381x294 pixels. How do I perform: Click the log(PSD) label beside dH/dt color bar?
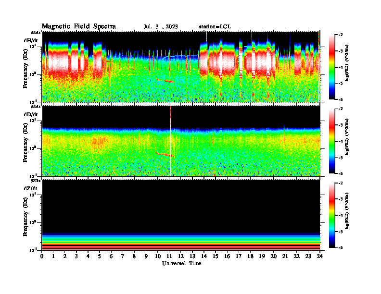coord(347,62)
